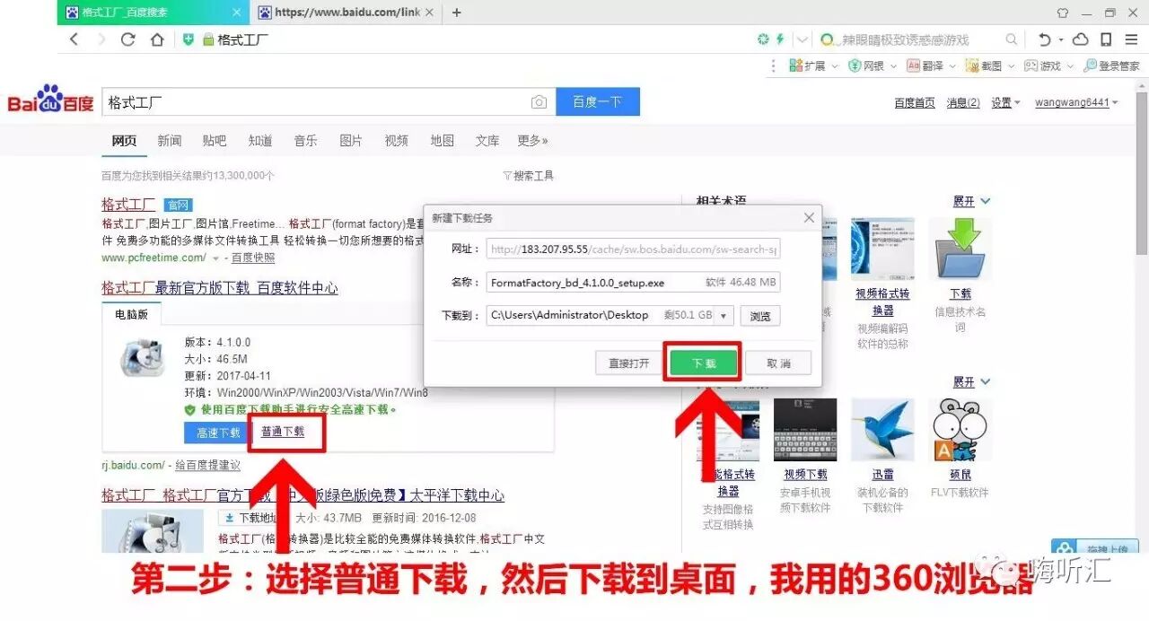Click the magnifier icon in browser search box

coord(1012,39)
